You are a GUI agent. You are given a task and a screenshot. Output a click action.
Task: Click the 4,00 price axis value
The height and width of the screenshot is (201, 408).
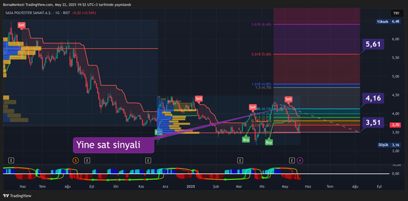[x=395, y=114]
